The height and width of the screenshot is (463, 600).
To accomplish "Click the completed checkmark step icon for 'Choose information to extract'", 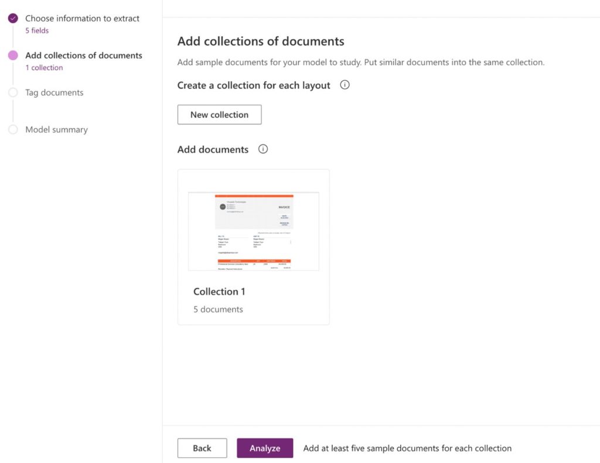I will click(13, 18).
